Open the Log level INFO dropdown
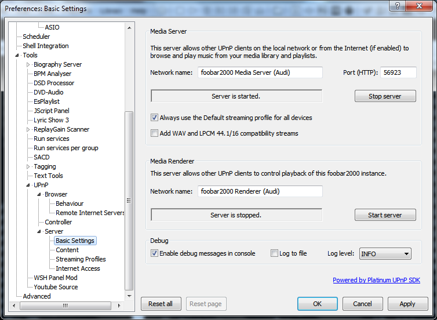Viewport: 437px width, 320px height. tap(385, 254)
